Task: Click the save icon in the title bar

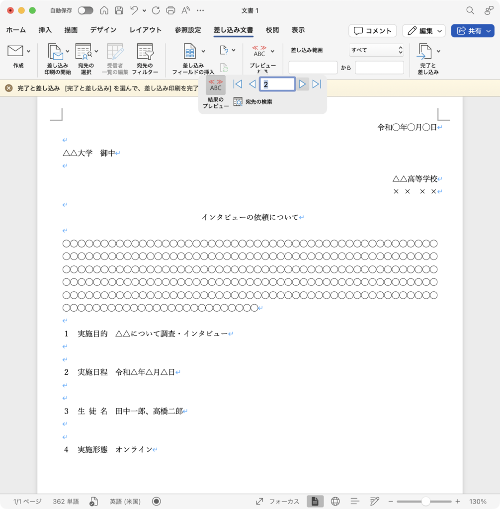Action: [119, 10]
